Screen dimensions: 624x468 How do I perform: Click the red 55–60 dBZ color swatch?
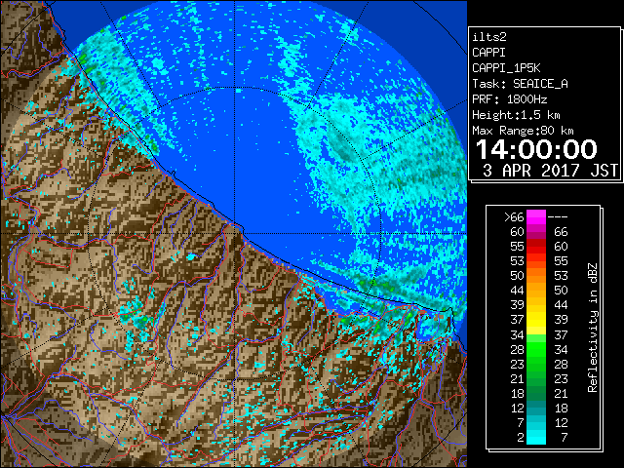536,247
